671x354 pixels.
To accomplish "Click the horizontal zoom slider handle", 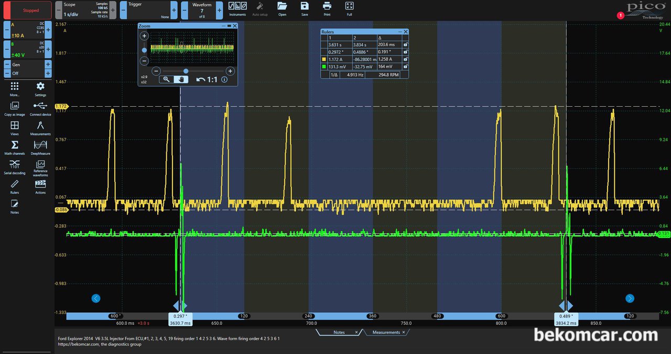I will [x=186, y=71].
